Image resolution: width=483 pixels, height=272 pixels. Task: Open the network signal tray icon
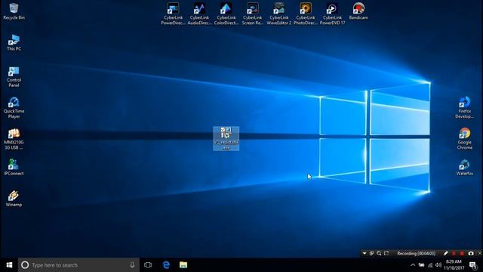[430, 265]
